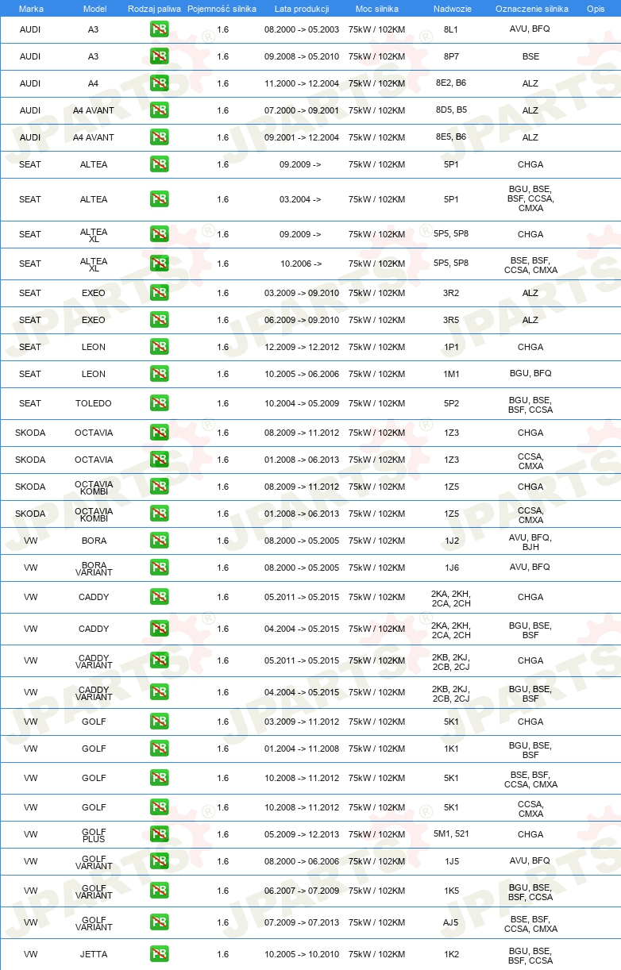Select production years 10.2005 -> 06.2006
Screen dimensions: 621x970
point(302,374)
